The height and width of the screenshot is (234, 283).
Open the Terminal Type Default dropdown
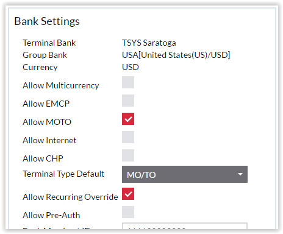pos(185,174)
